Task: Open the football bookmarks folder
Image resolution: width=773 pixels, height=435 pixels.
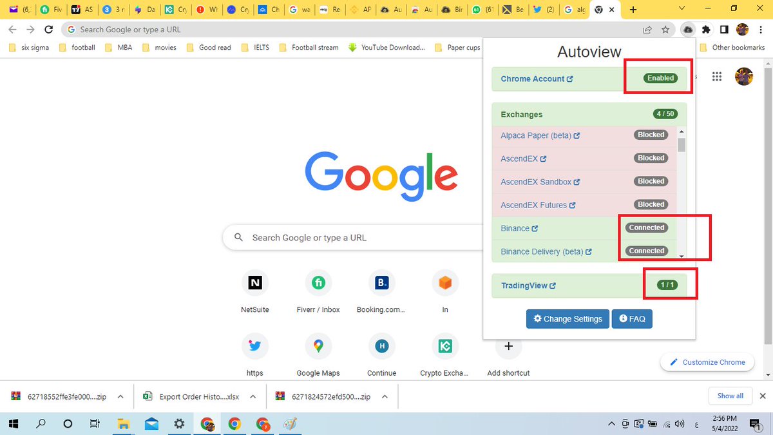Action: coord(77,47)
